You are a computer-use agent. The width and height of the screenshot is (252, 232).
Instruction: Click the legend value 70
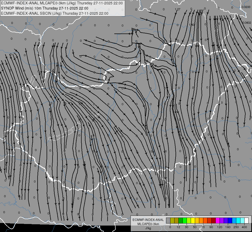203,227
